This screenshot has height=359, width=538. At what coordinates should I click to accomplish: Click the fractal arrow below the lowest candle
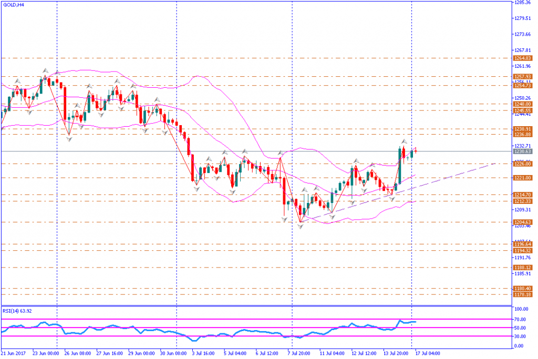[301, 225]
